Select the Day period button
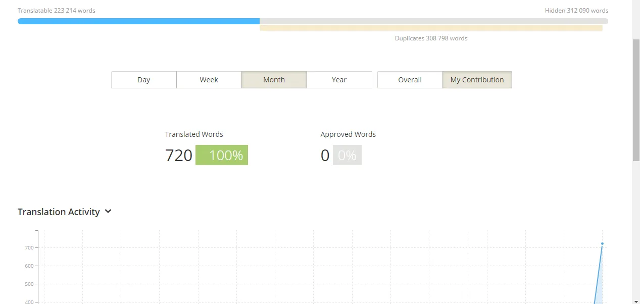Screen dimensions: 640x304 144,80
